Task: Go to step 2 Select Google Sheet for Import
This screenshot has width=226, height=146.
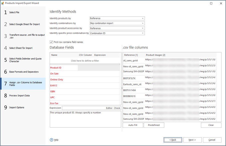Action: [23, 24]
